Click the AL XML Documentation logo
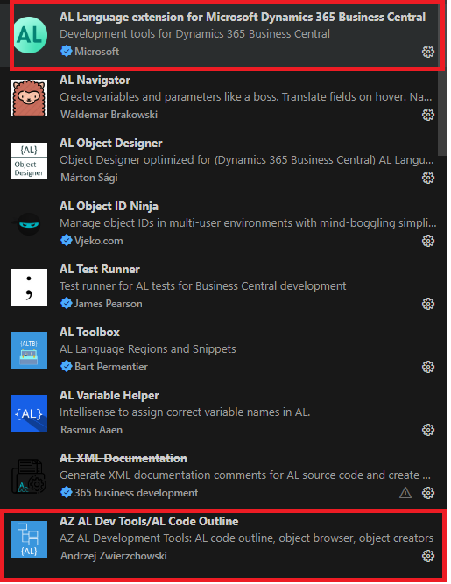Image resolution: width=451 pixels, height=584 pixels. click(x=29, y=476)
